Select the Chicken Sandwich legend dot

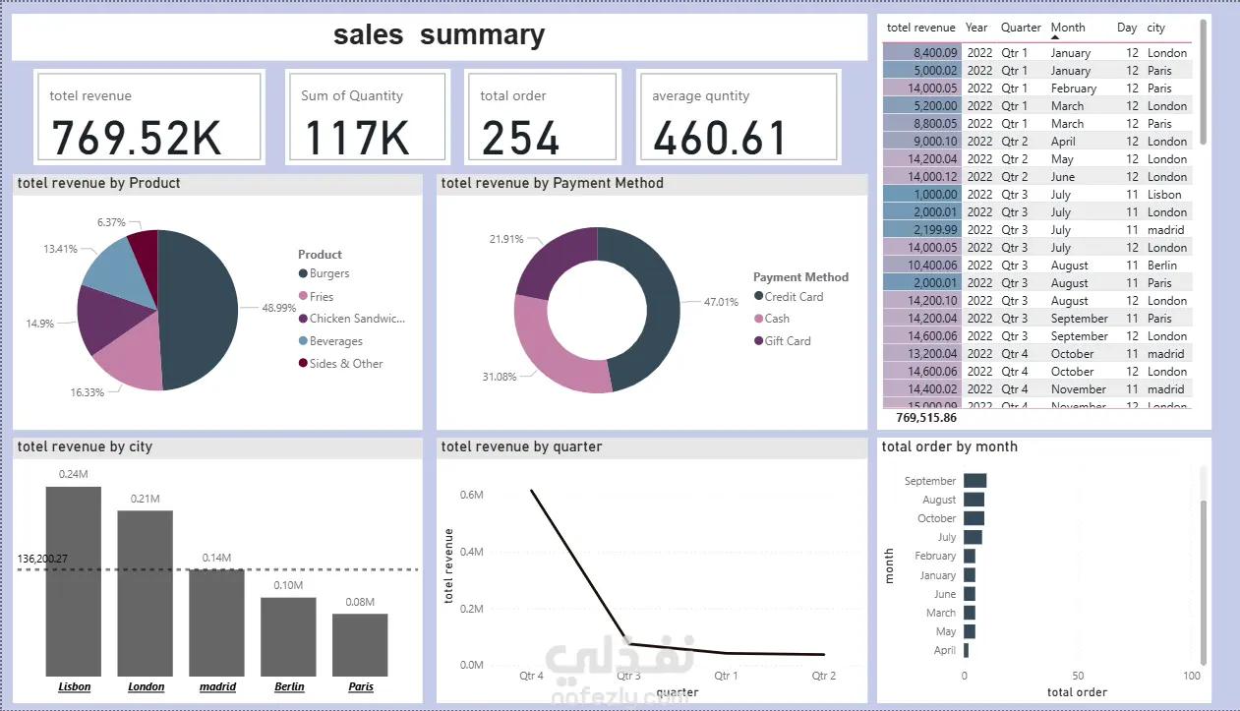point(303,319)
